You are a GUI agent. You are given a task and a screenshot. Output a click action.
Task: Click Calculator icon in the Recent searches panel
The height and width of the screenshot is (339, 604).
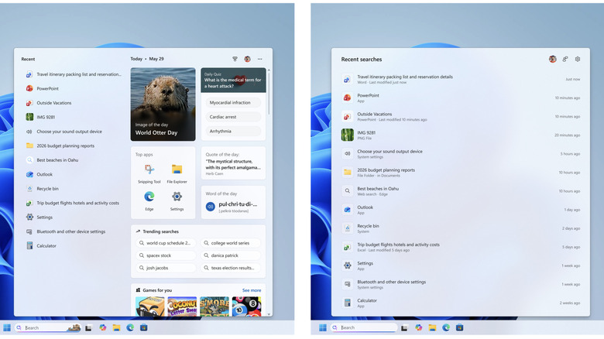pos(347,303)
